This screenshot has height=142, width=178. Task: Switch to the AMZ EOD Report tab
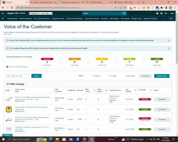tap(99, 2)
